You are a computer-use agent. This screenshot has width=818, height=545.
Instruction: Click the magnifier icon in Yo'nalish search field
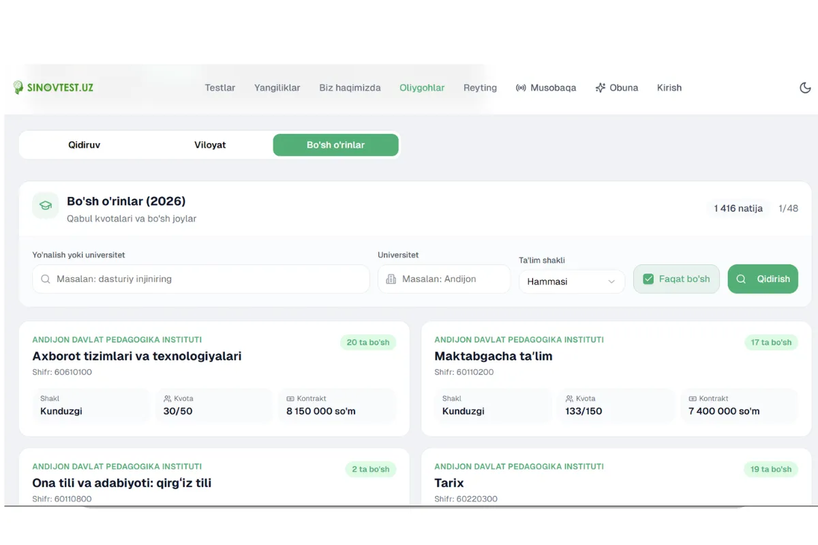(45, 279)
